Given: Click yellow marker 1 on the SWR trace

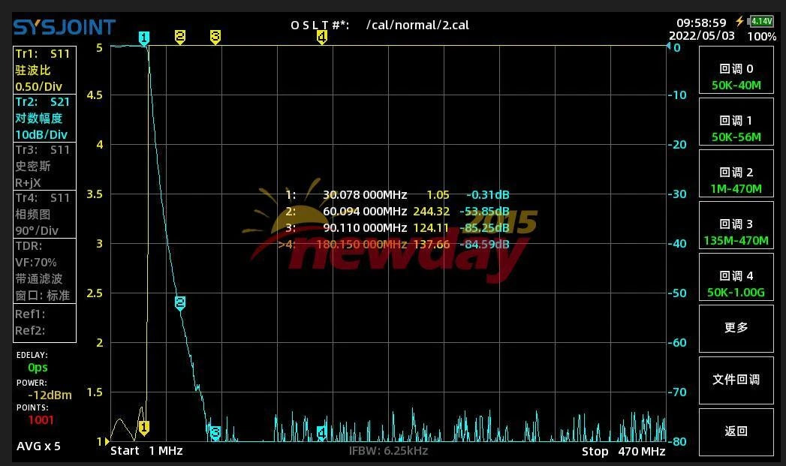Looking at the screenshot, I should coord(144,428).
